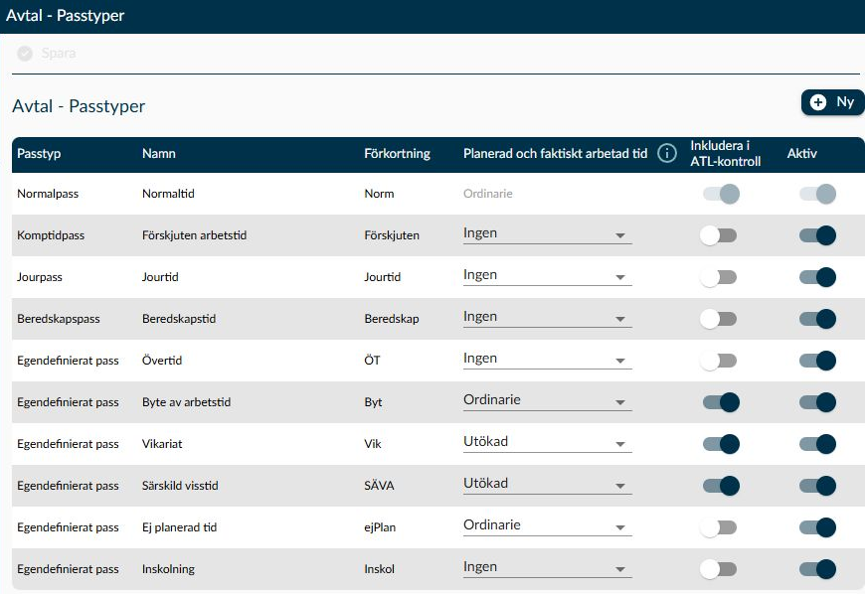This screenshot has height=594, width=865.
Task: Click the ejPlan abbreviation cell
Action: point(380,527)
